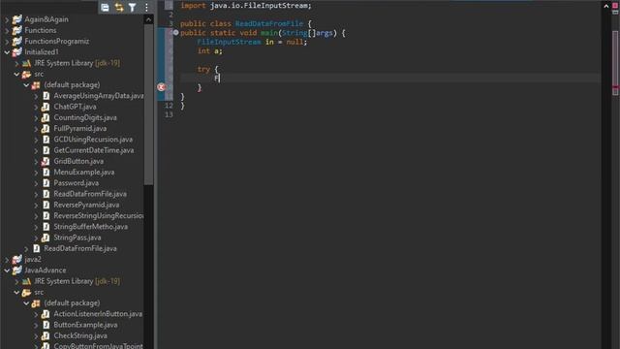
Task: Expand JRE System Library under JavaAdvance
Action: pos(16,281)
